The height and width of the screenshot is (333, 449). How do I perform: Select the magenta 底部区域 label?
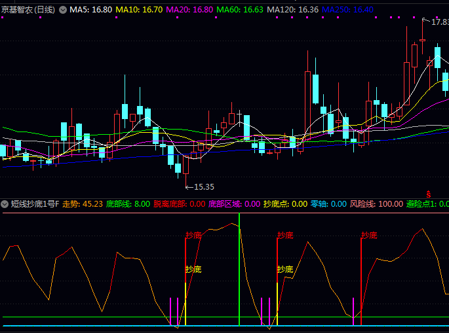(x=234, y=204)
